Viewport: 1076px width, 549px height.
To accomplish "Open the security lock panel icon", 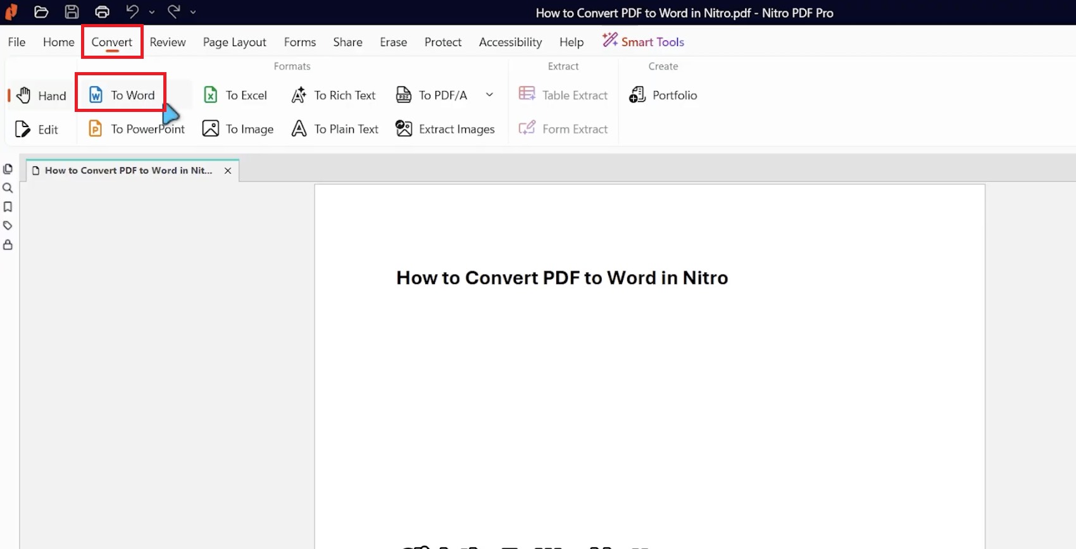I will click(x=8, y=245).
